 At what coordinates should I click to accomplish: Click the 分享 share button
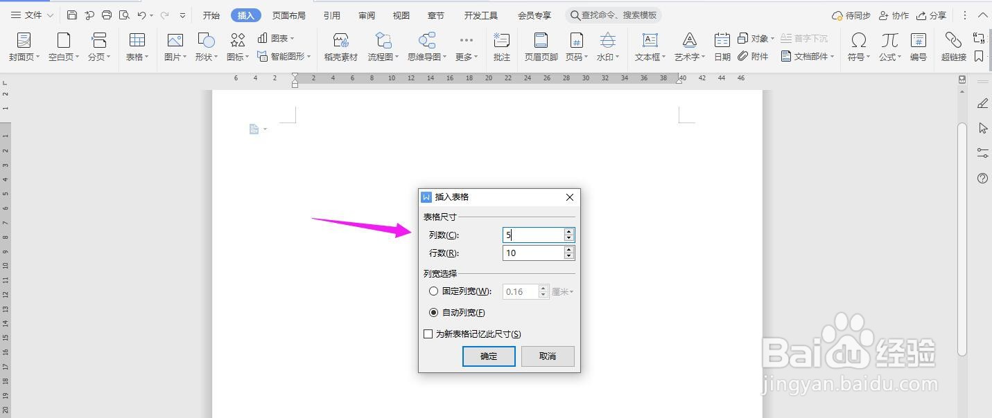pos(931,15)
